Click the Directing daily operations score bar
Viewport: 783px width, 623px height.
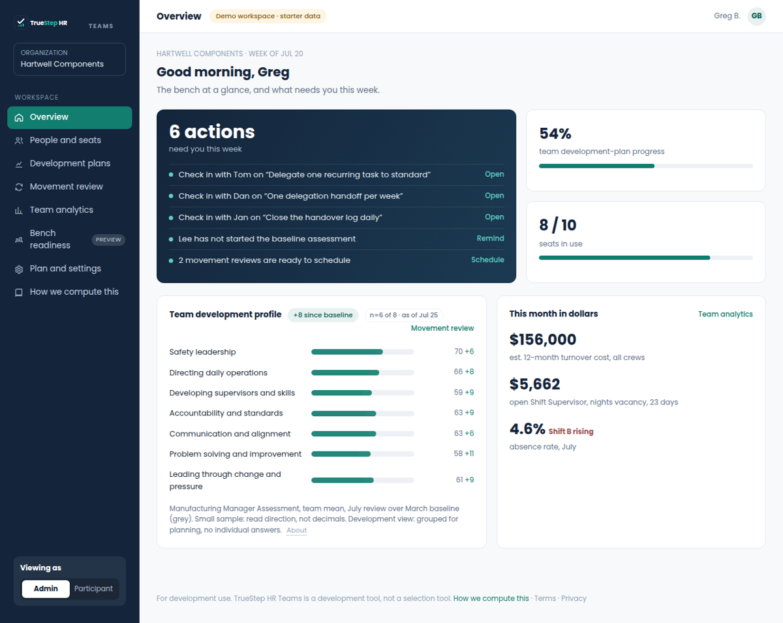click(362, 372)
